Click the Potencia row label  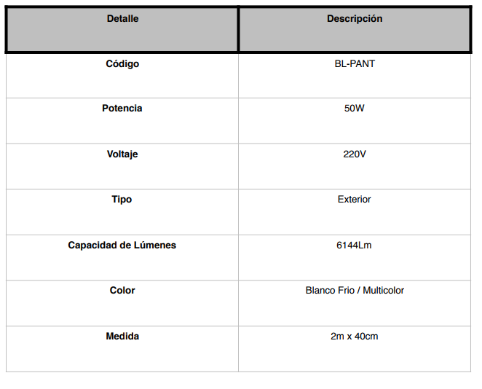[122, 109]
